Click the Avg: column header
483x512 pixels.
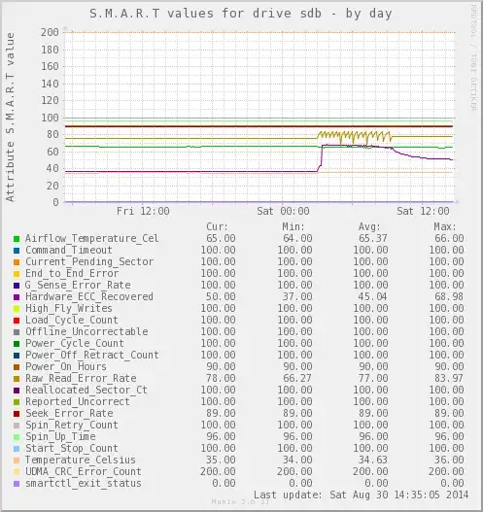369,227
